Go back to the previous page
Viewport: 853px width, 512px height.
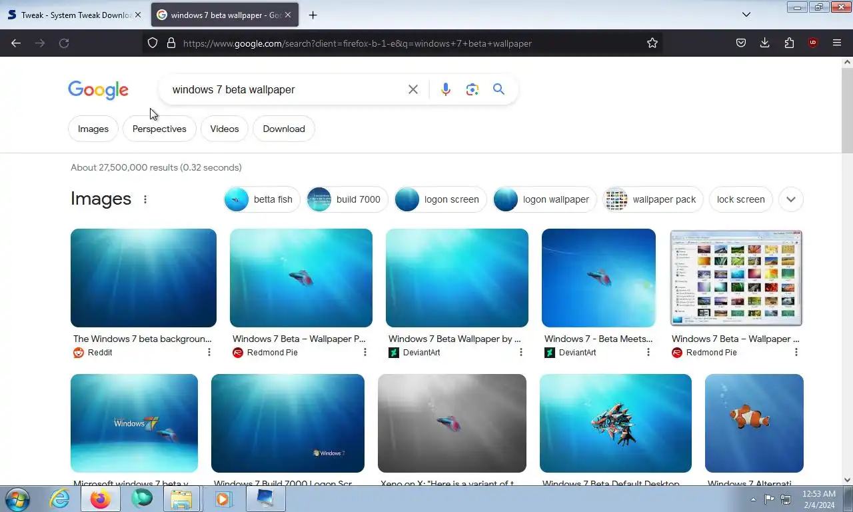click(x=16, y=43)
